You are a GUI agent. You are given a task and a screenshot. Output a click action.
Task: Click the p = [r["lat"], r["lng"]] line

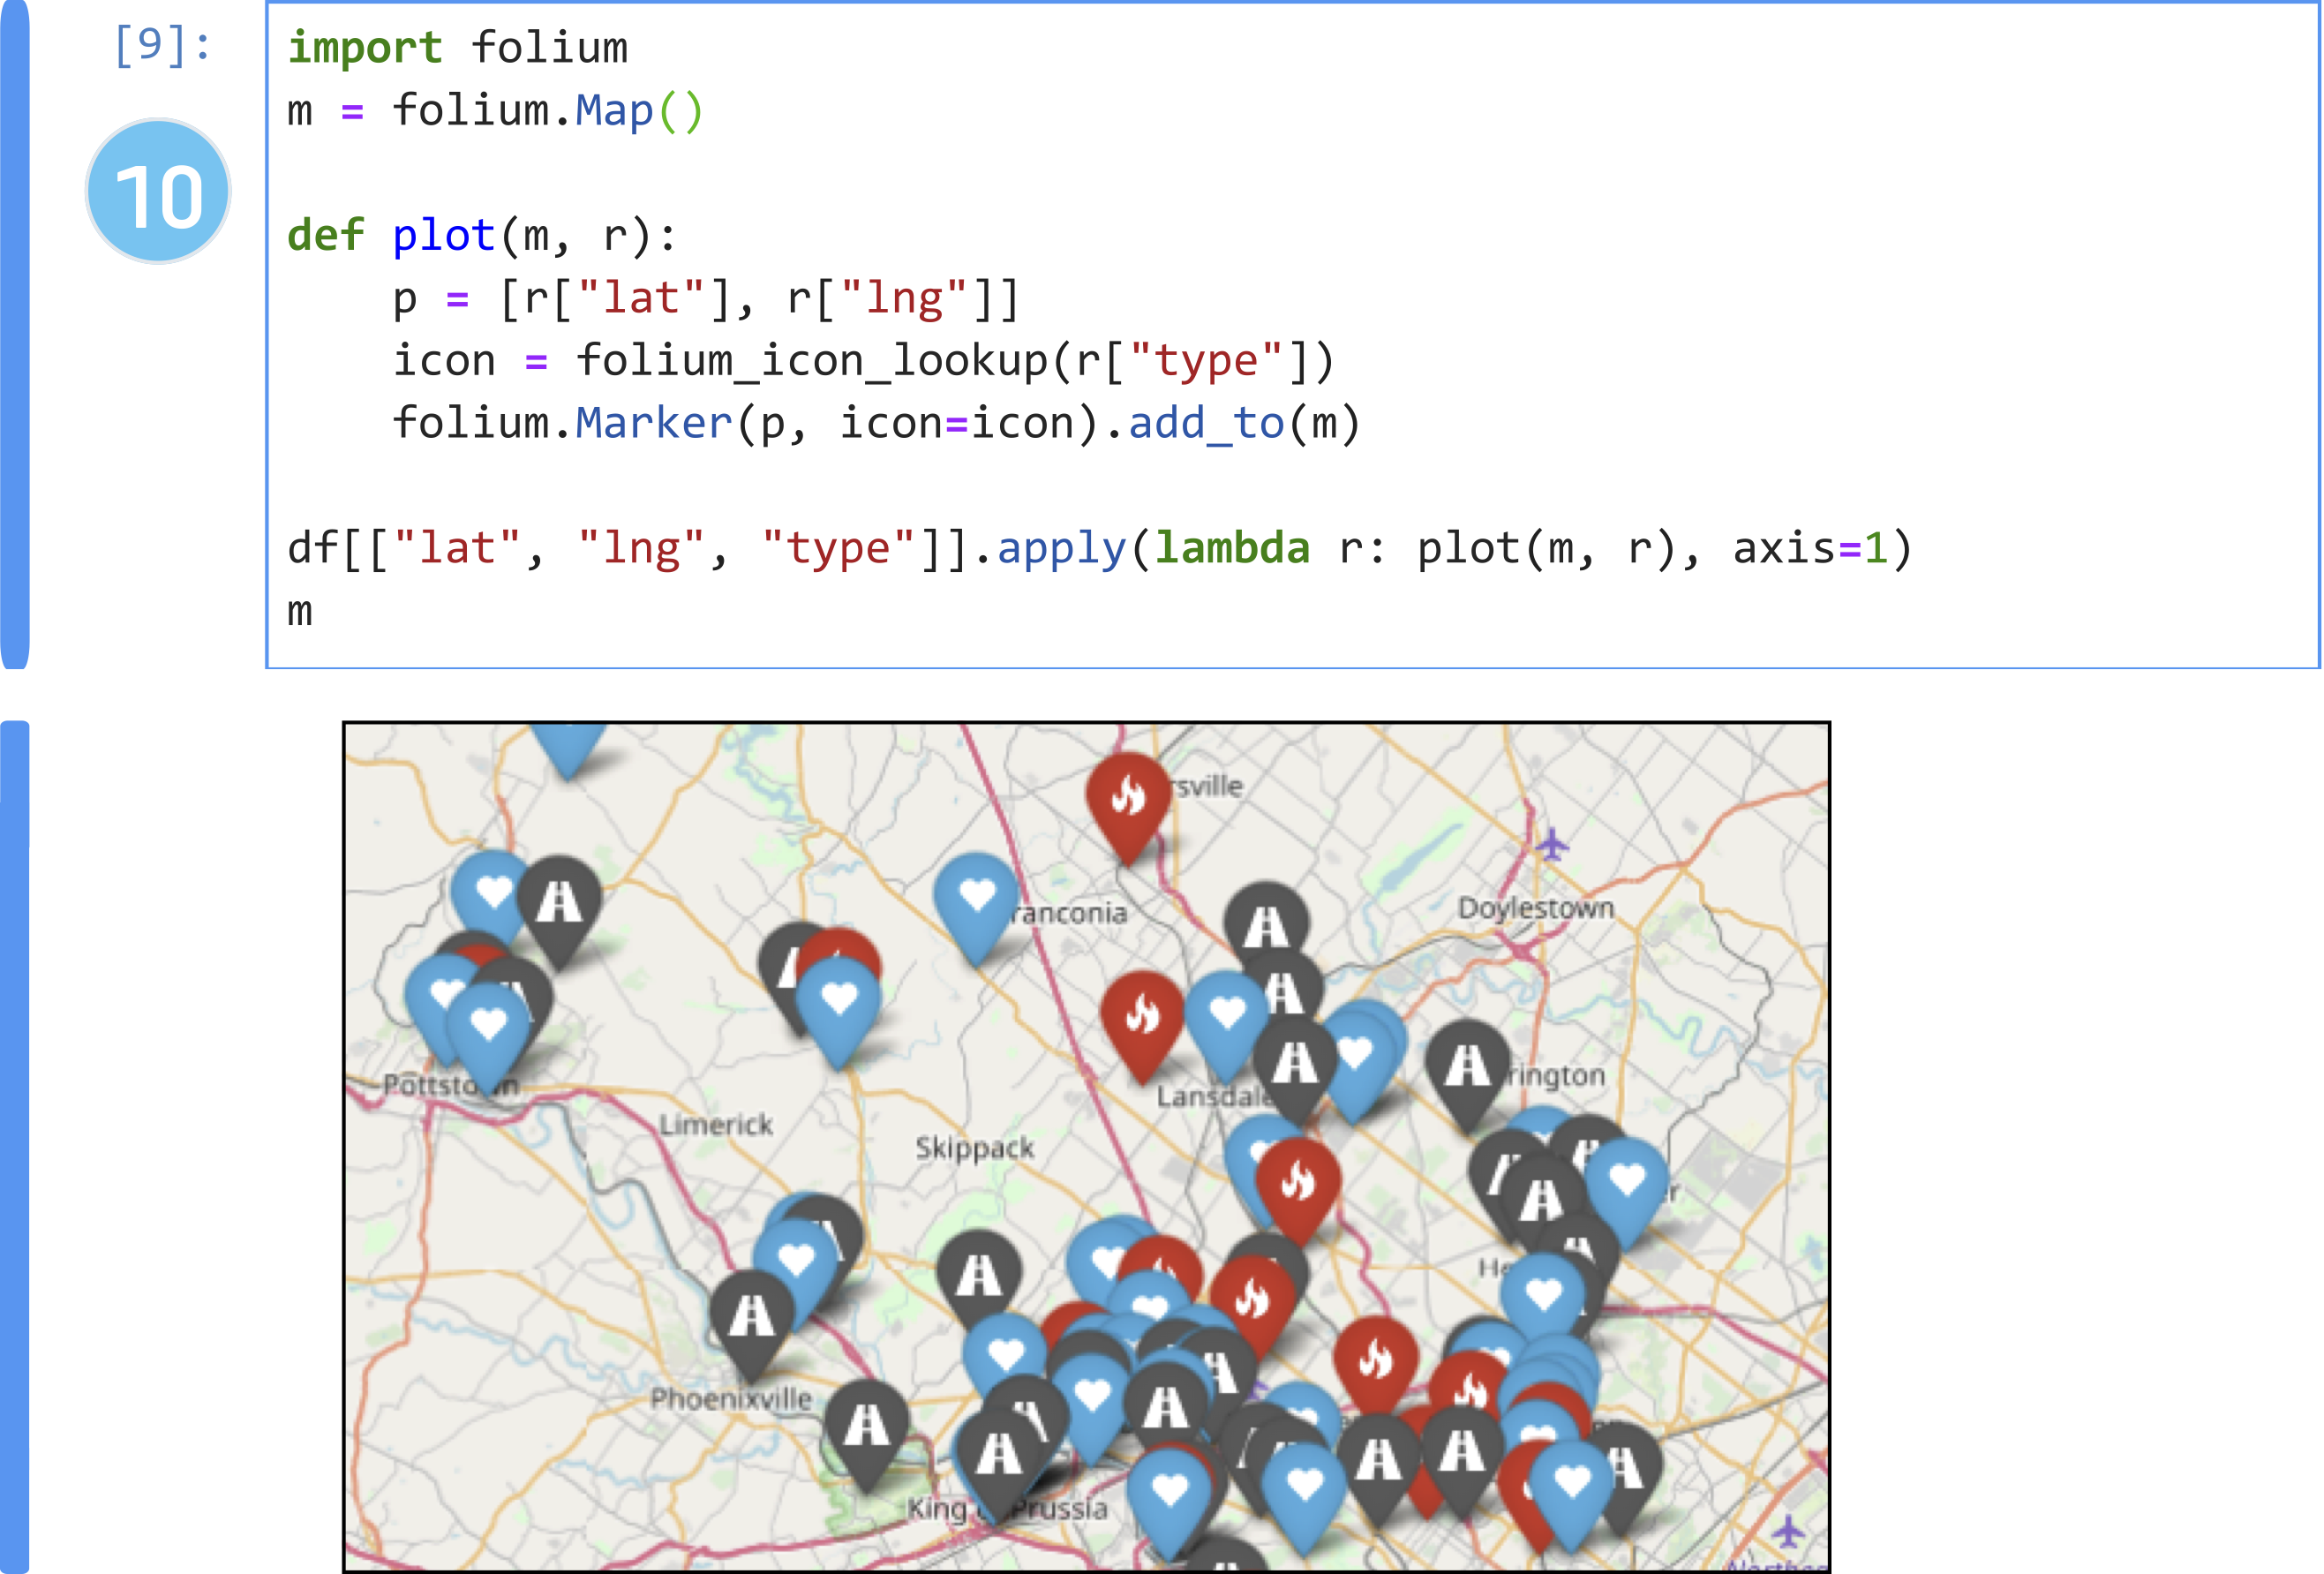pos(706,298)
